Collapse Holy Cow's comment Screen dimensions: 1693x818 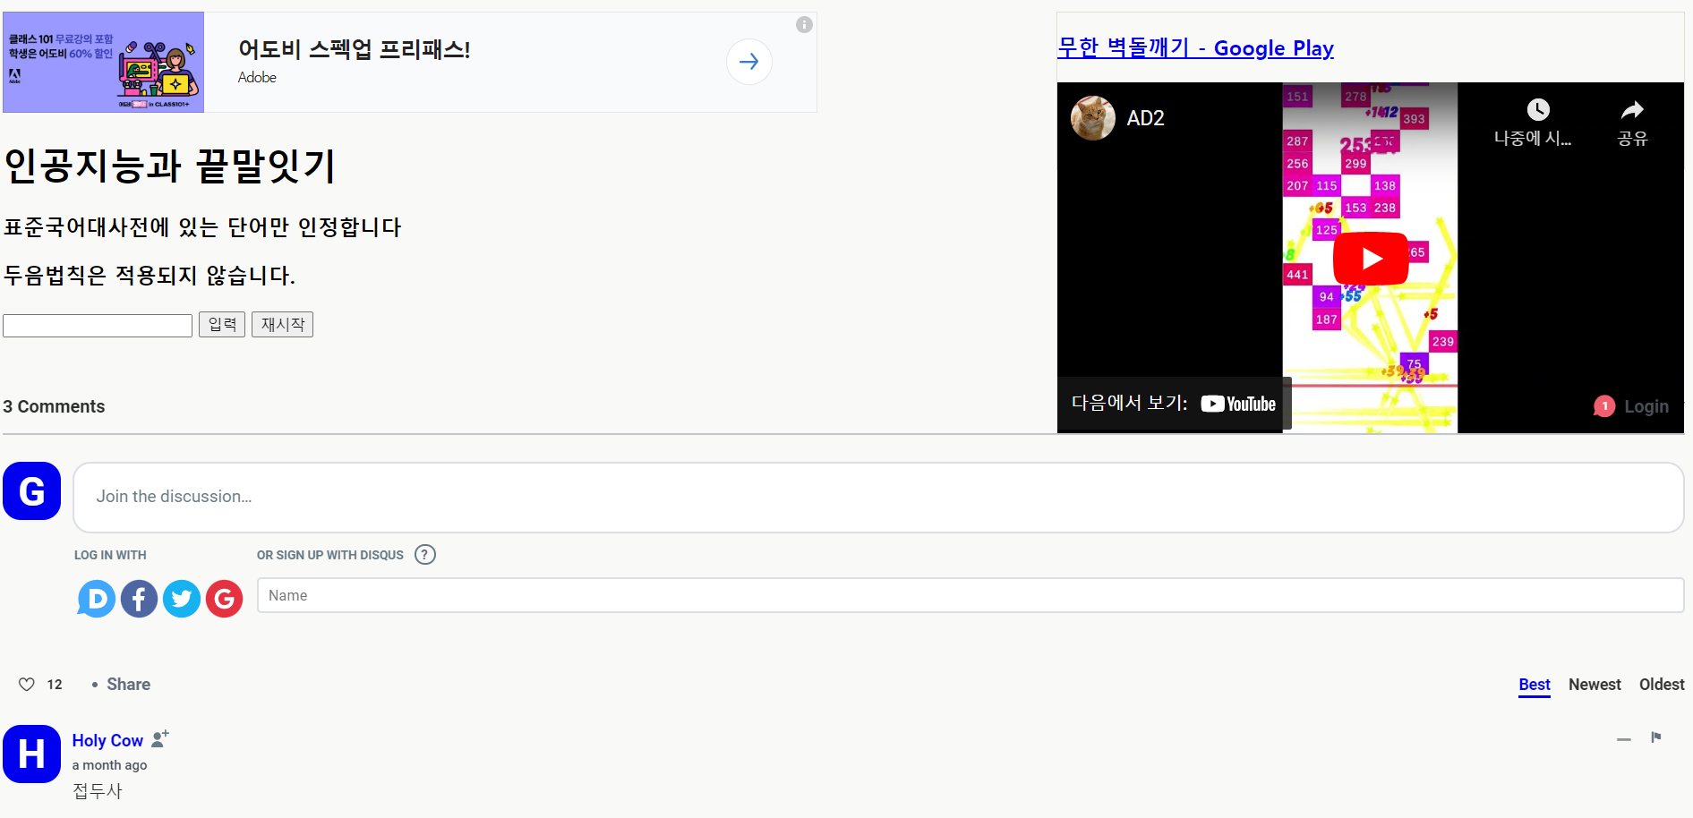click(x=1623, y=738)
